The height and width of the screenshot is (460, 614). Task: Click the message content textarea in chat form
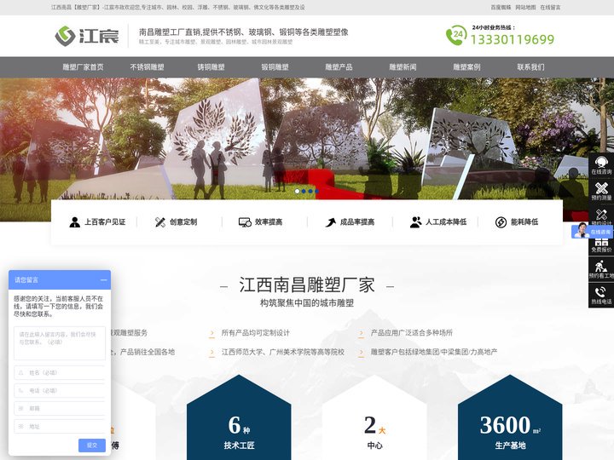(x=60, y=343)
